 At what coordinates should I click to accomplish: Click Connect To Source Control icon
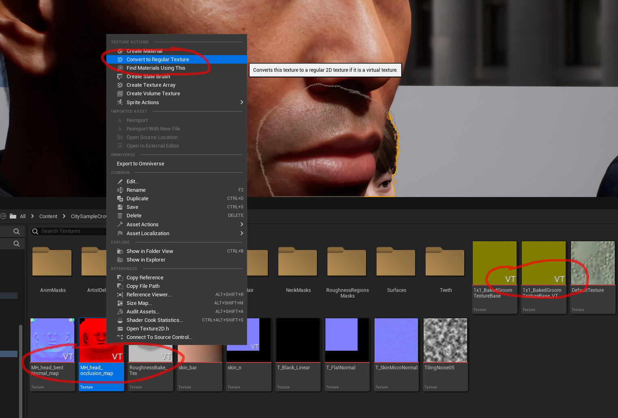coord(120,337)
